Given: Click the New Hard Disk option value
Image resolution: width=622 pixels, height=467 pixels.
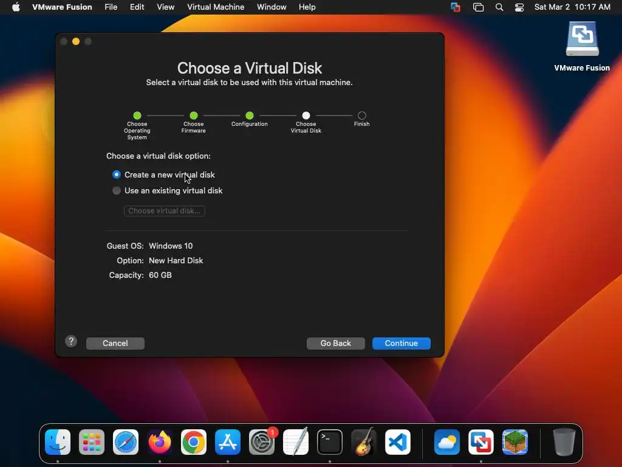Looking at the screenshot, I should pos(176,260).
